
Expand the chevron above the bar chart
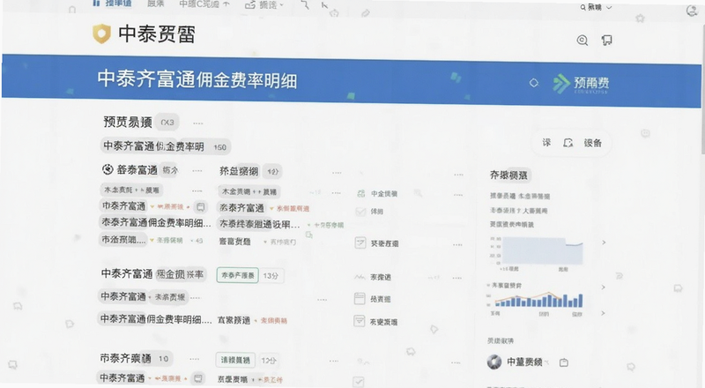pos(603,287)
